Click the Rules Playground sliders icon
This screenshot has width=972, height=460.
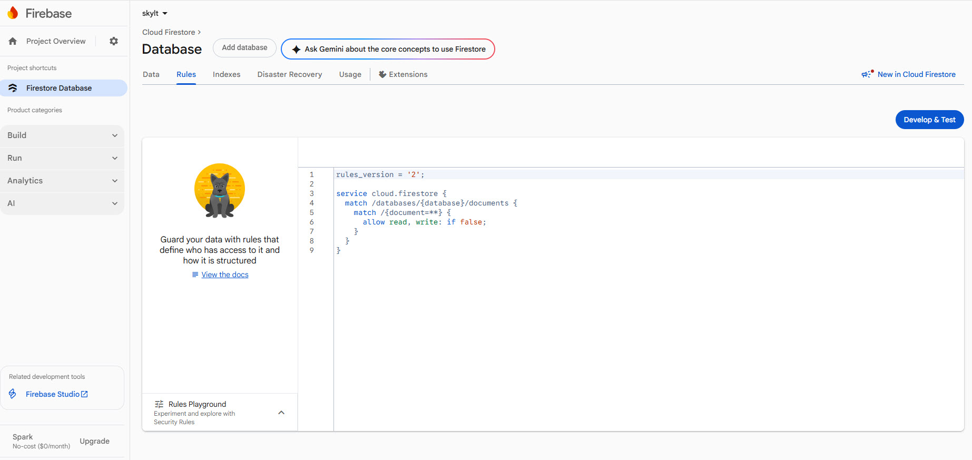point(159,404)
